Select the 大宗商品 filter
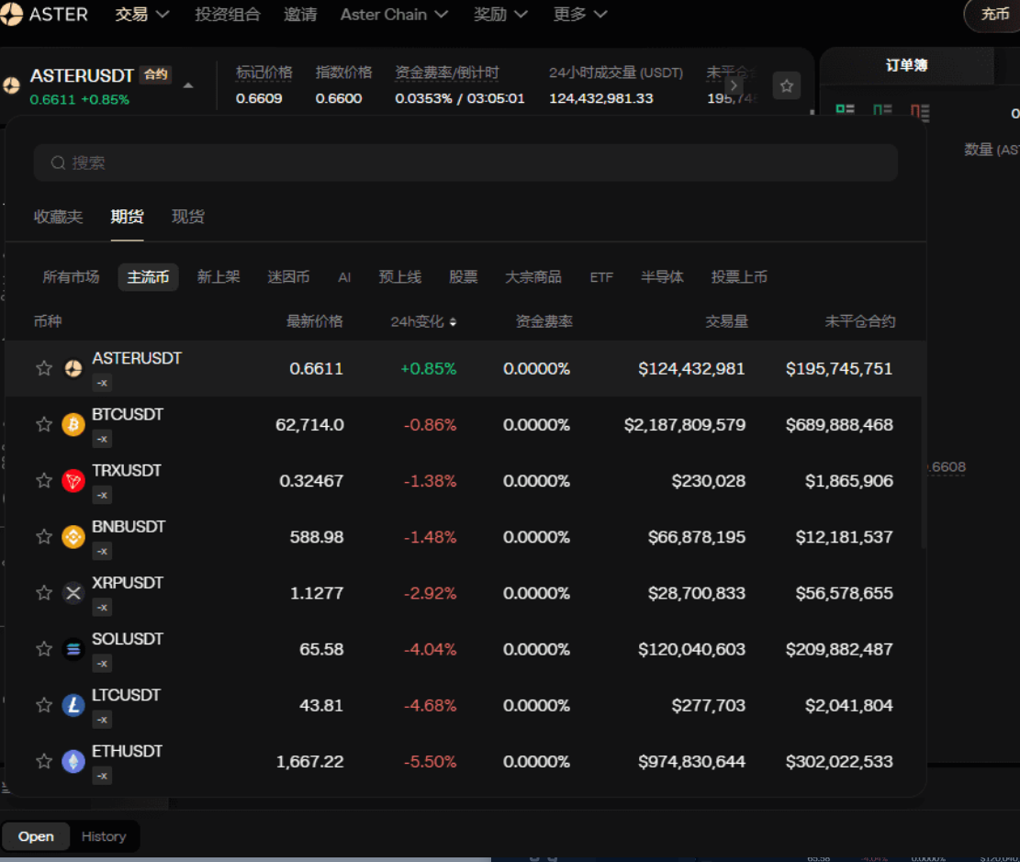 coord(533,277)
